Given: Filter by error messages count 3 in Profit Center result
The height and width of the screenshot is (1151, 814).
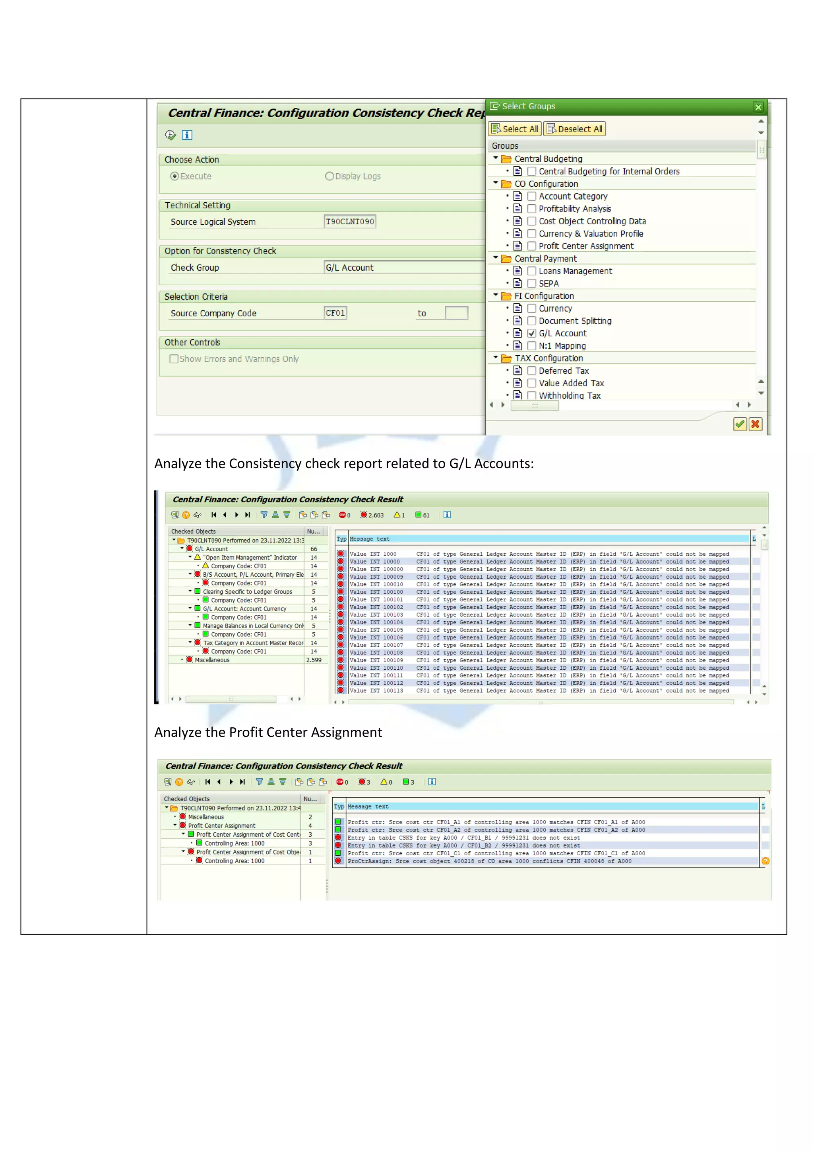Looking at the screenshot, I should (364, 781).
